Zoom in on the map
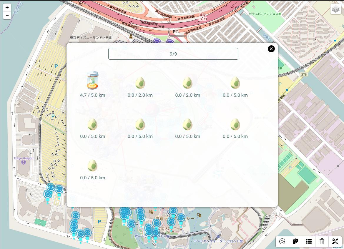Image resolution: width=344 pixels, height=249 pixels. (7, 7)
